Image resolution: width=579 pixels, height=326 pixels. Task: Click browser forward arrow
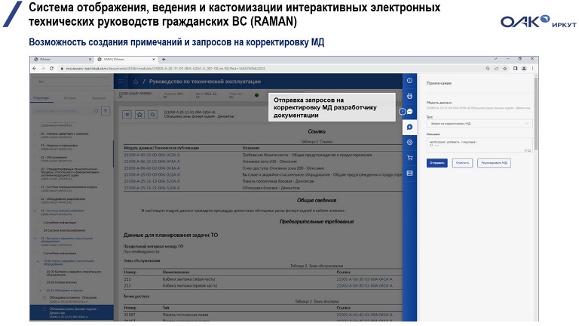coord(43,69)
